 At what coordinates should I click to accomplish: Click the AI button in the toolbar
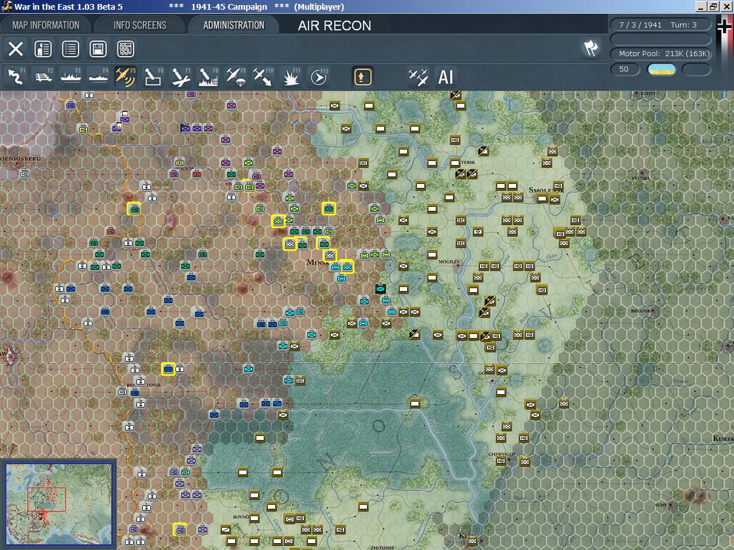pyautogui.click(x=446, y=77)
